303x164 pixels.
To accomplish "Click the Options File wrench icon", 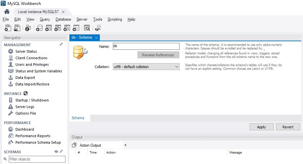I will 10,113.
